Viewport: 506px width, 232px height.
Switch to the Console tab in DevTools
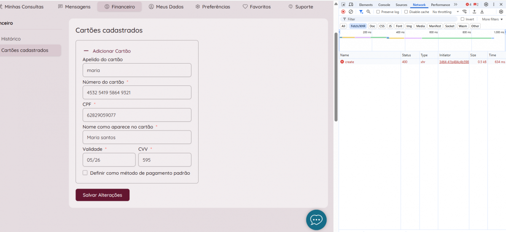click(384, 5)
